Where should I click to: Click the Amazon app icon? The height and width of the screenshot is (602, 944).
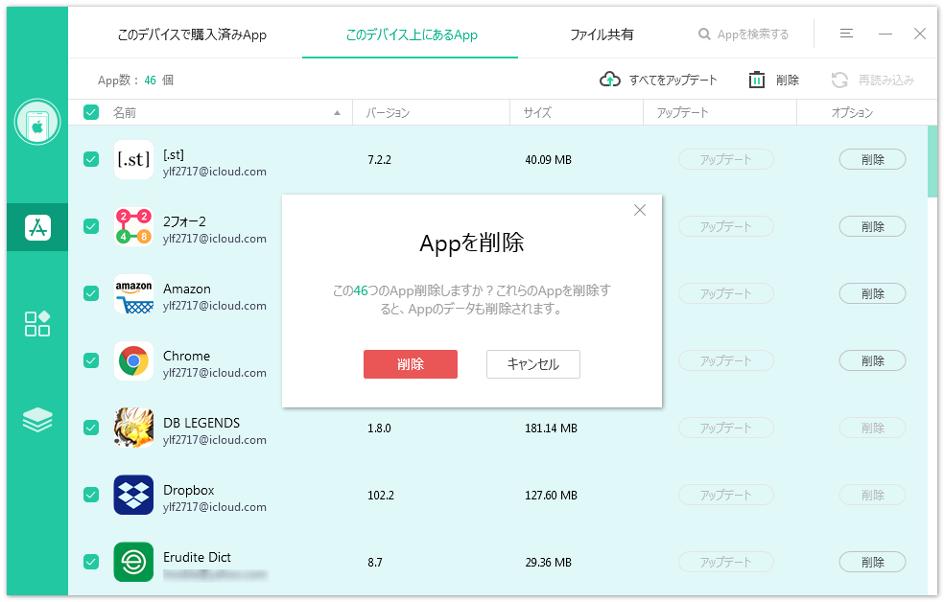[x=133, y=294]
